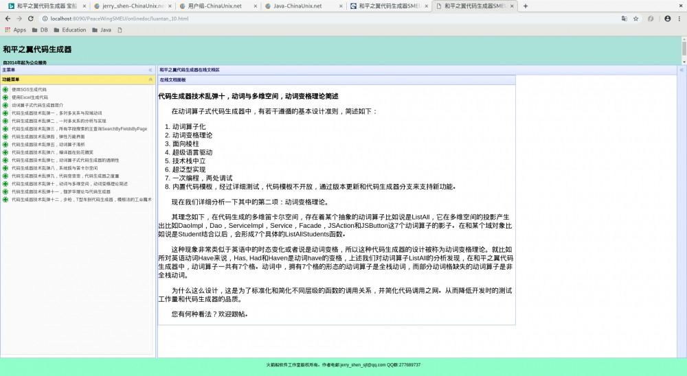Click green icon for 乱弹十 动词与多维空间
The image size is (687, 376).
click(5, 184)
